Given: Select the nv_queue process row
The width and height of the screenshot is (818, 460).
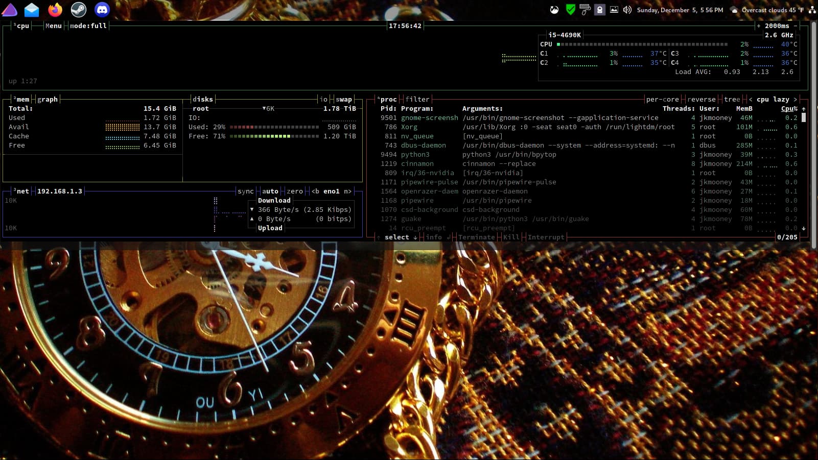Looking at the screenshot, I should (x=589, y=136).
